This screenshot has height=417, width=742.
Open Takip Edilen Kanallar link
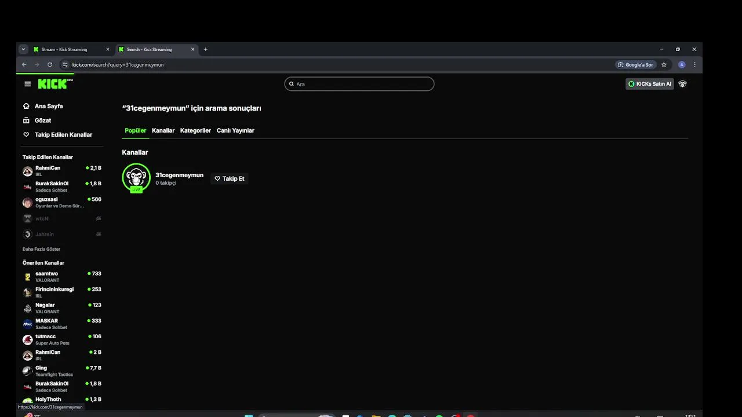(63, 134)
